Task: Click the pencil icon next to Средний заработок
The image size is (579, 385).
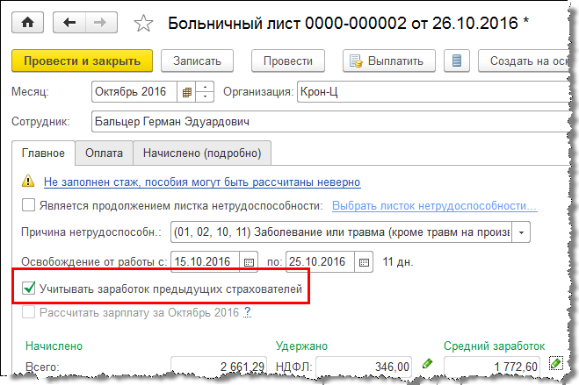Action: point(556,363)
